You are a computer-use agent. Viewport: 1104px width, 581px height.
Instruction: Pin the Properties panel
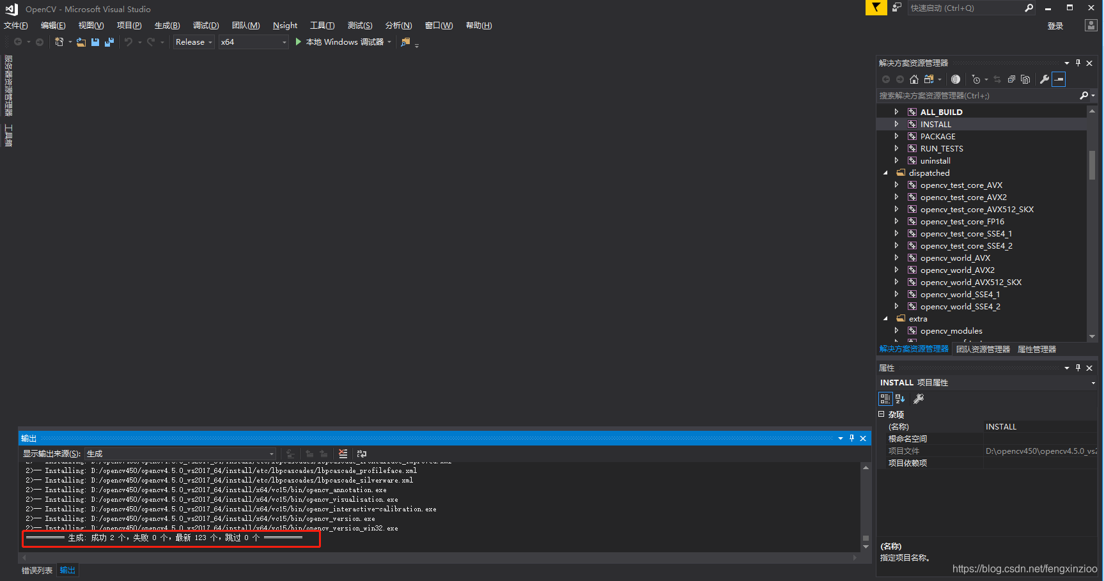click(1078, 368)
